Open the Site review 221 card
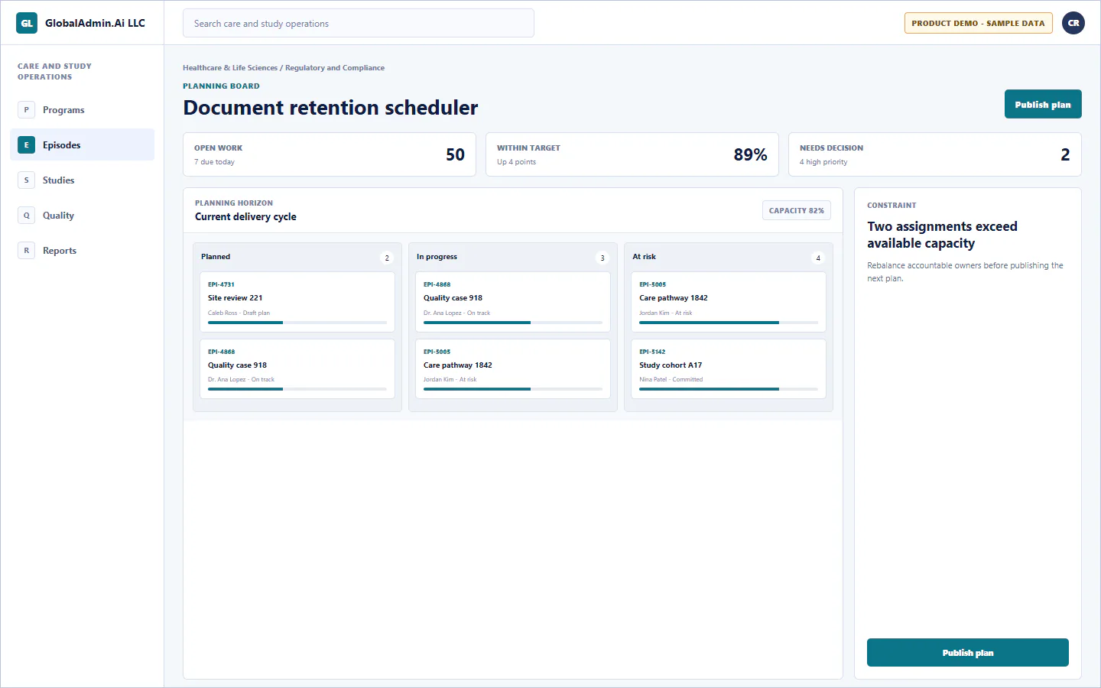Screen dimensions: 1101x688 click(297, 302)
